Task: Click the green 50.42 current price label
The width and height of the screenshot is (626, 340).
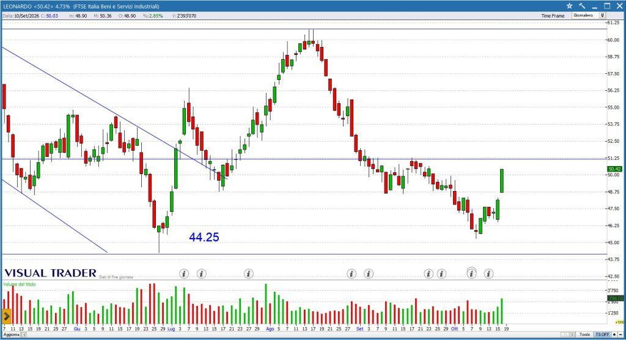Action: pos(614,169)
